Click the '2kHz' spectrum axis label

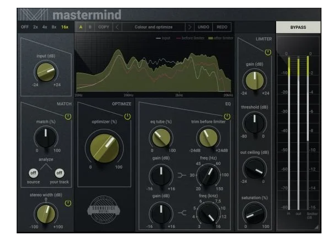pyautogui.click(x=179, y=96)
